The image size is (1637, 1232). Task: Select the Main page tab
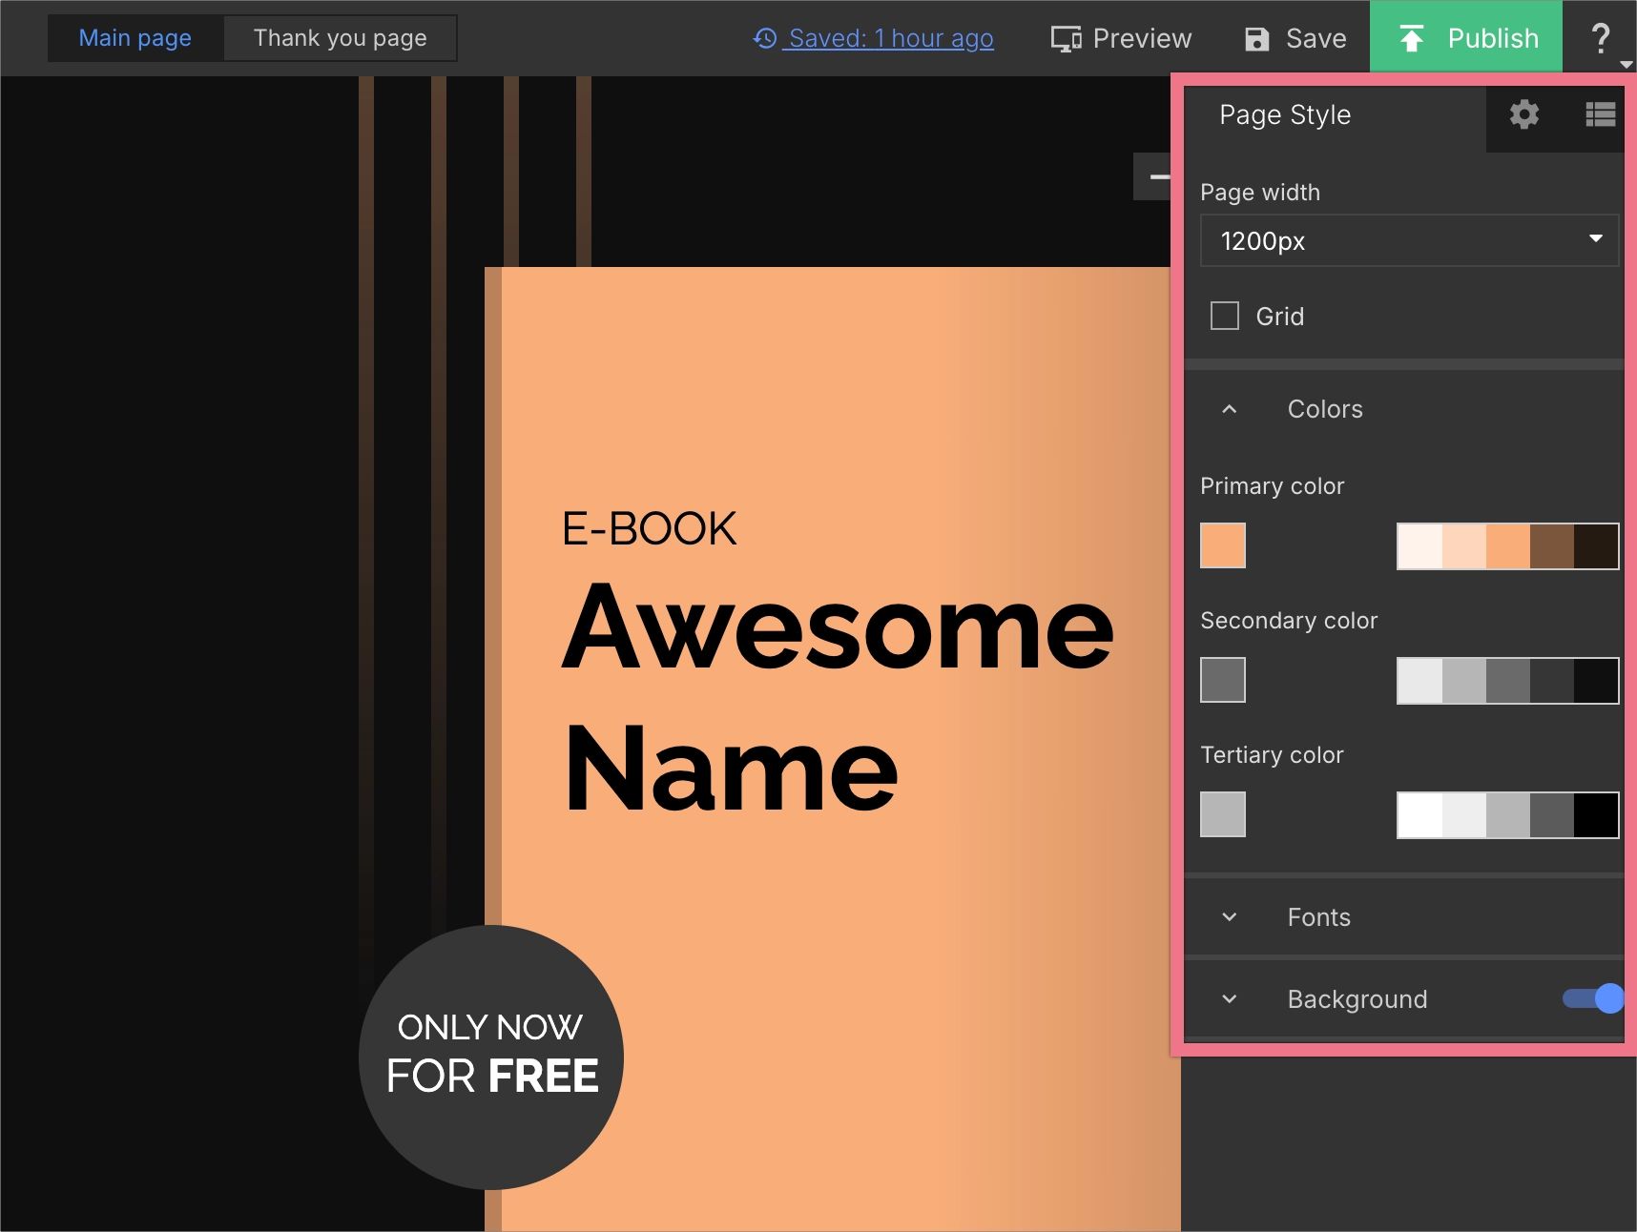[x=135, y=37]
